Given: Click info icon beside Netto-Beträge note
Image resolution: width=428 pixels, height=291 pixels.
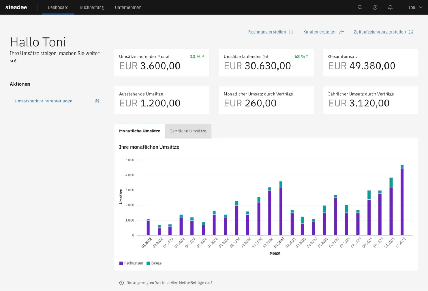Looking at the screenshot, I should (x=122, y=283).
